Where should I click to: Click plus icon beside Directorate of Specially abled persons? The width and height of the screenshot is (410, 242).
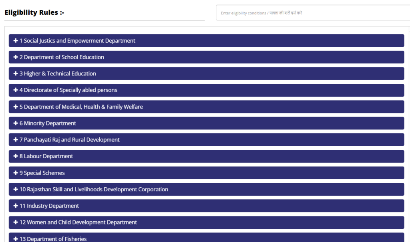coord(16,90)
